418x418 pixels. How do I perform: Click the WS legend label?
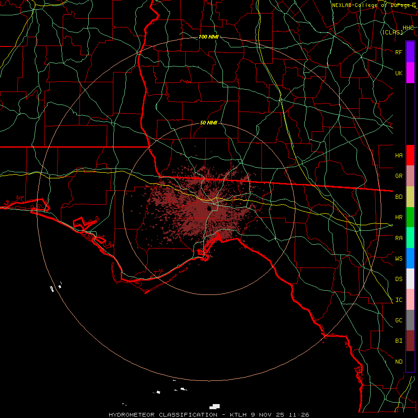coord(398,258)
